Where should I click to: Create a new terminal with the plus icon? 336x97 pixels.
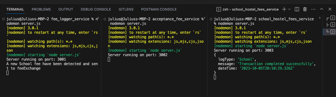click(284, 9)
